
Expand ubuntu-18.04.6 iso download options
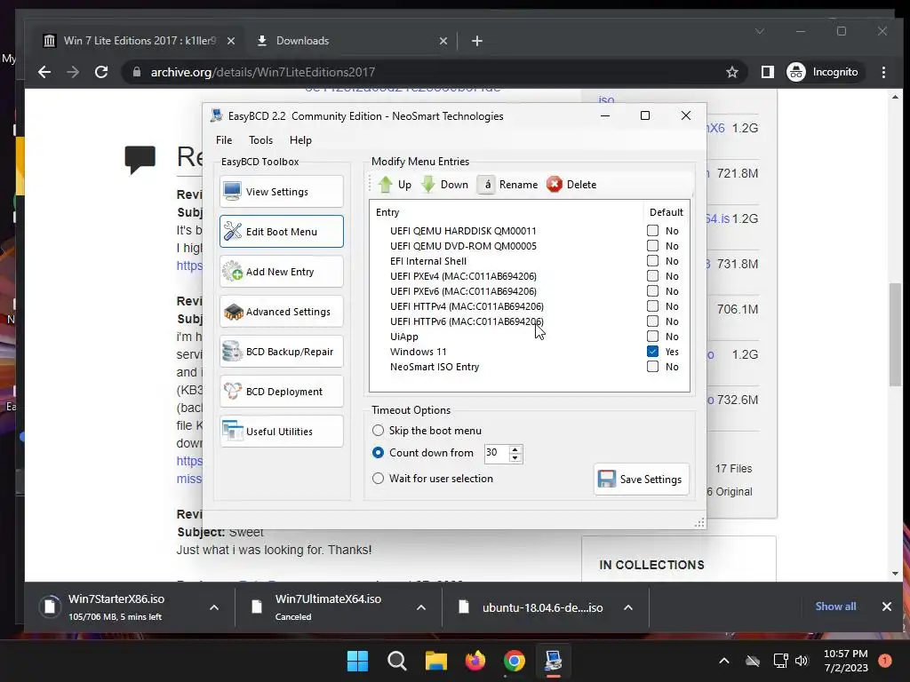click(x=628, y=607)
